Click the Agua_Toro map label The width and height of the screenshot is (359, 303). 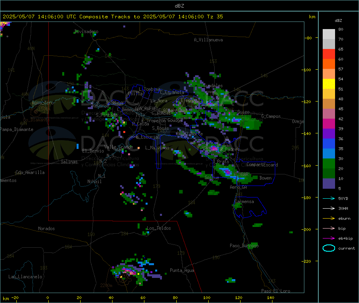pyautogui.click(x=43, y=103)
